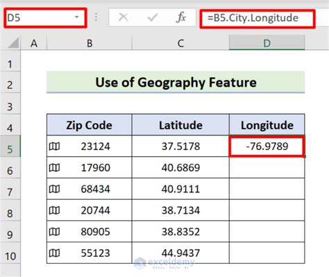Select the Longitude cell containing -76.9789

(267, 146)
